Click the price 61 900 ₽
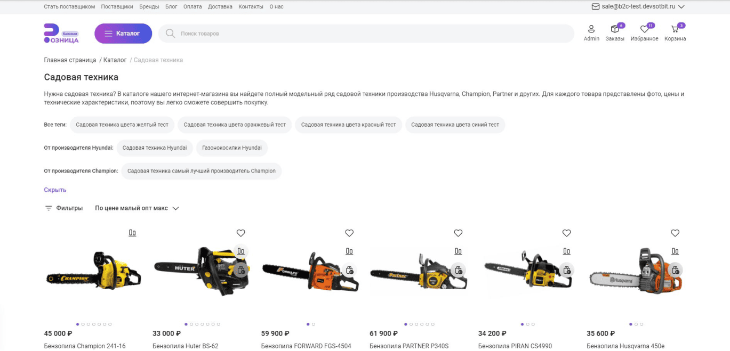 pos(383,333)
